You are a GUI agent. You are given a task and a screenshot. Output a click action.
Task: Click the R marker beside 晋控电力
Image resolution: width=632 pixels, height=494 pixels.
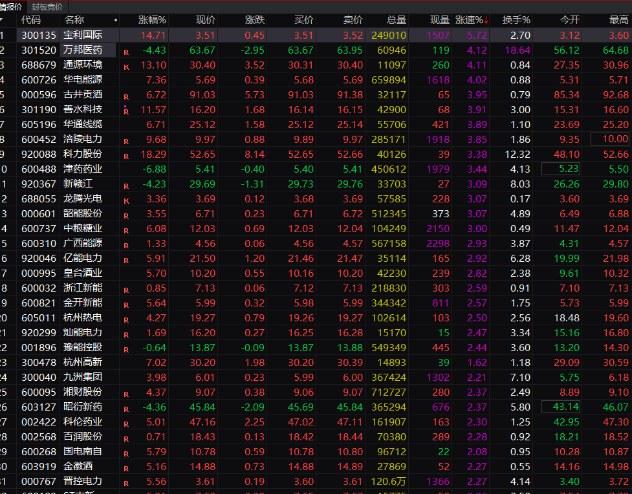pos(126,484)
